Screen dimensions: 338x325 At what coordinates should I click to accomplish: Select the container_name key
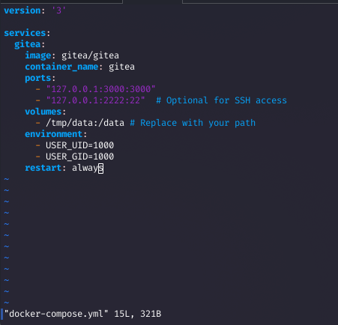tap(61, 67)
